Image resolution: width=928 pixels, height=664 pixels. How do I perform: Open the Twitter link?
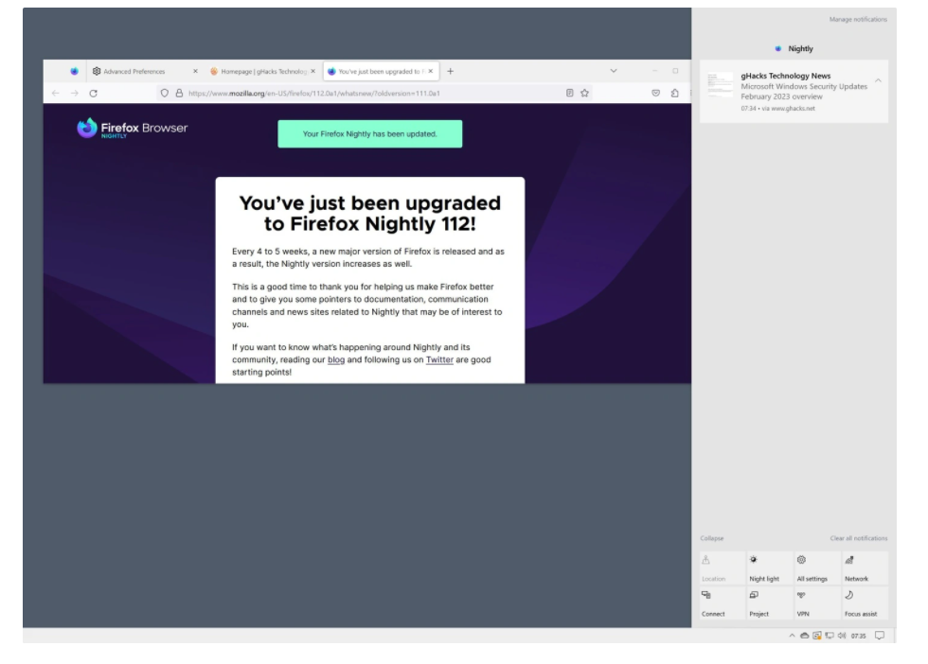tap(439, 359)
